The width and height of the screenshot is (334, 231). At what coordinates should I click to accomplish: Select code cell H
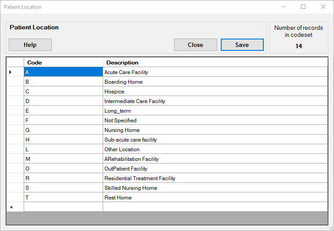63,139
